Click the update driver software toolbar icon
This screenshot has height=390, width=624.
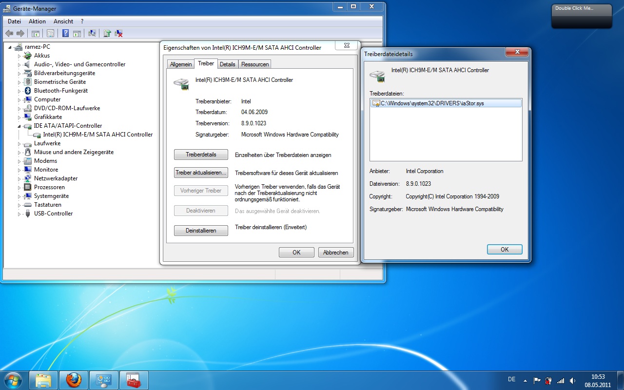tap(107, 33)
